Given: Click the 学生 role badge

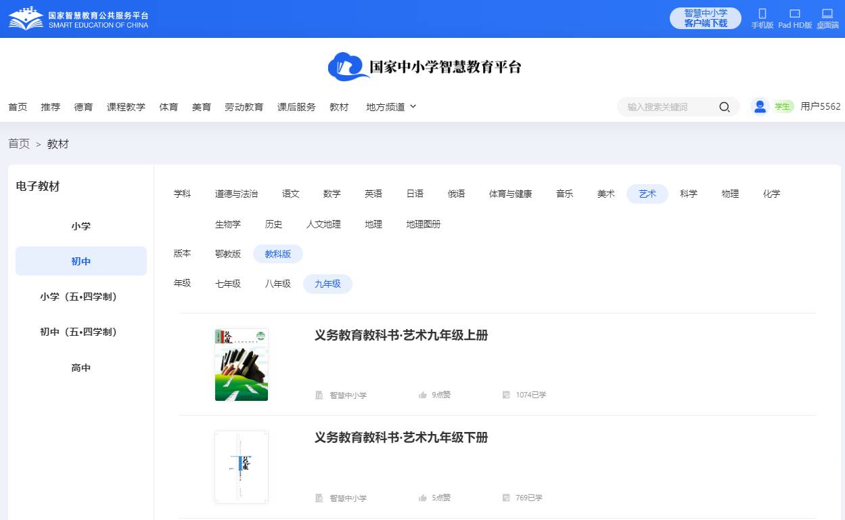Looking at the screenshot, I should (783, 106).
